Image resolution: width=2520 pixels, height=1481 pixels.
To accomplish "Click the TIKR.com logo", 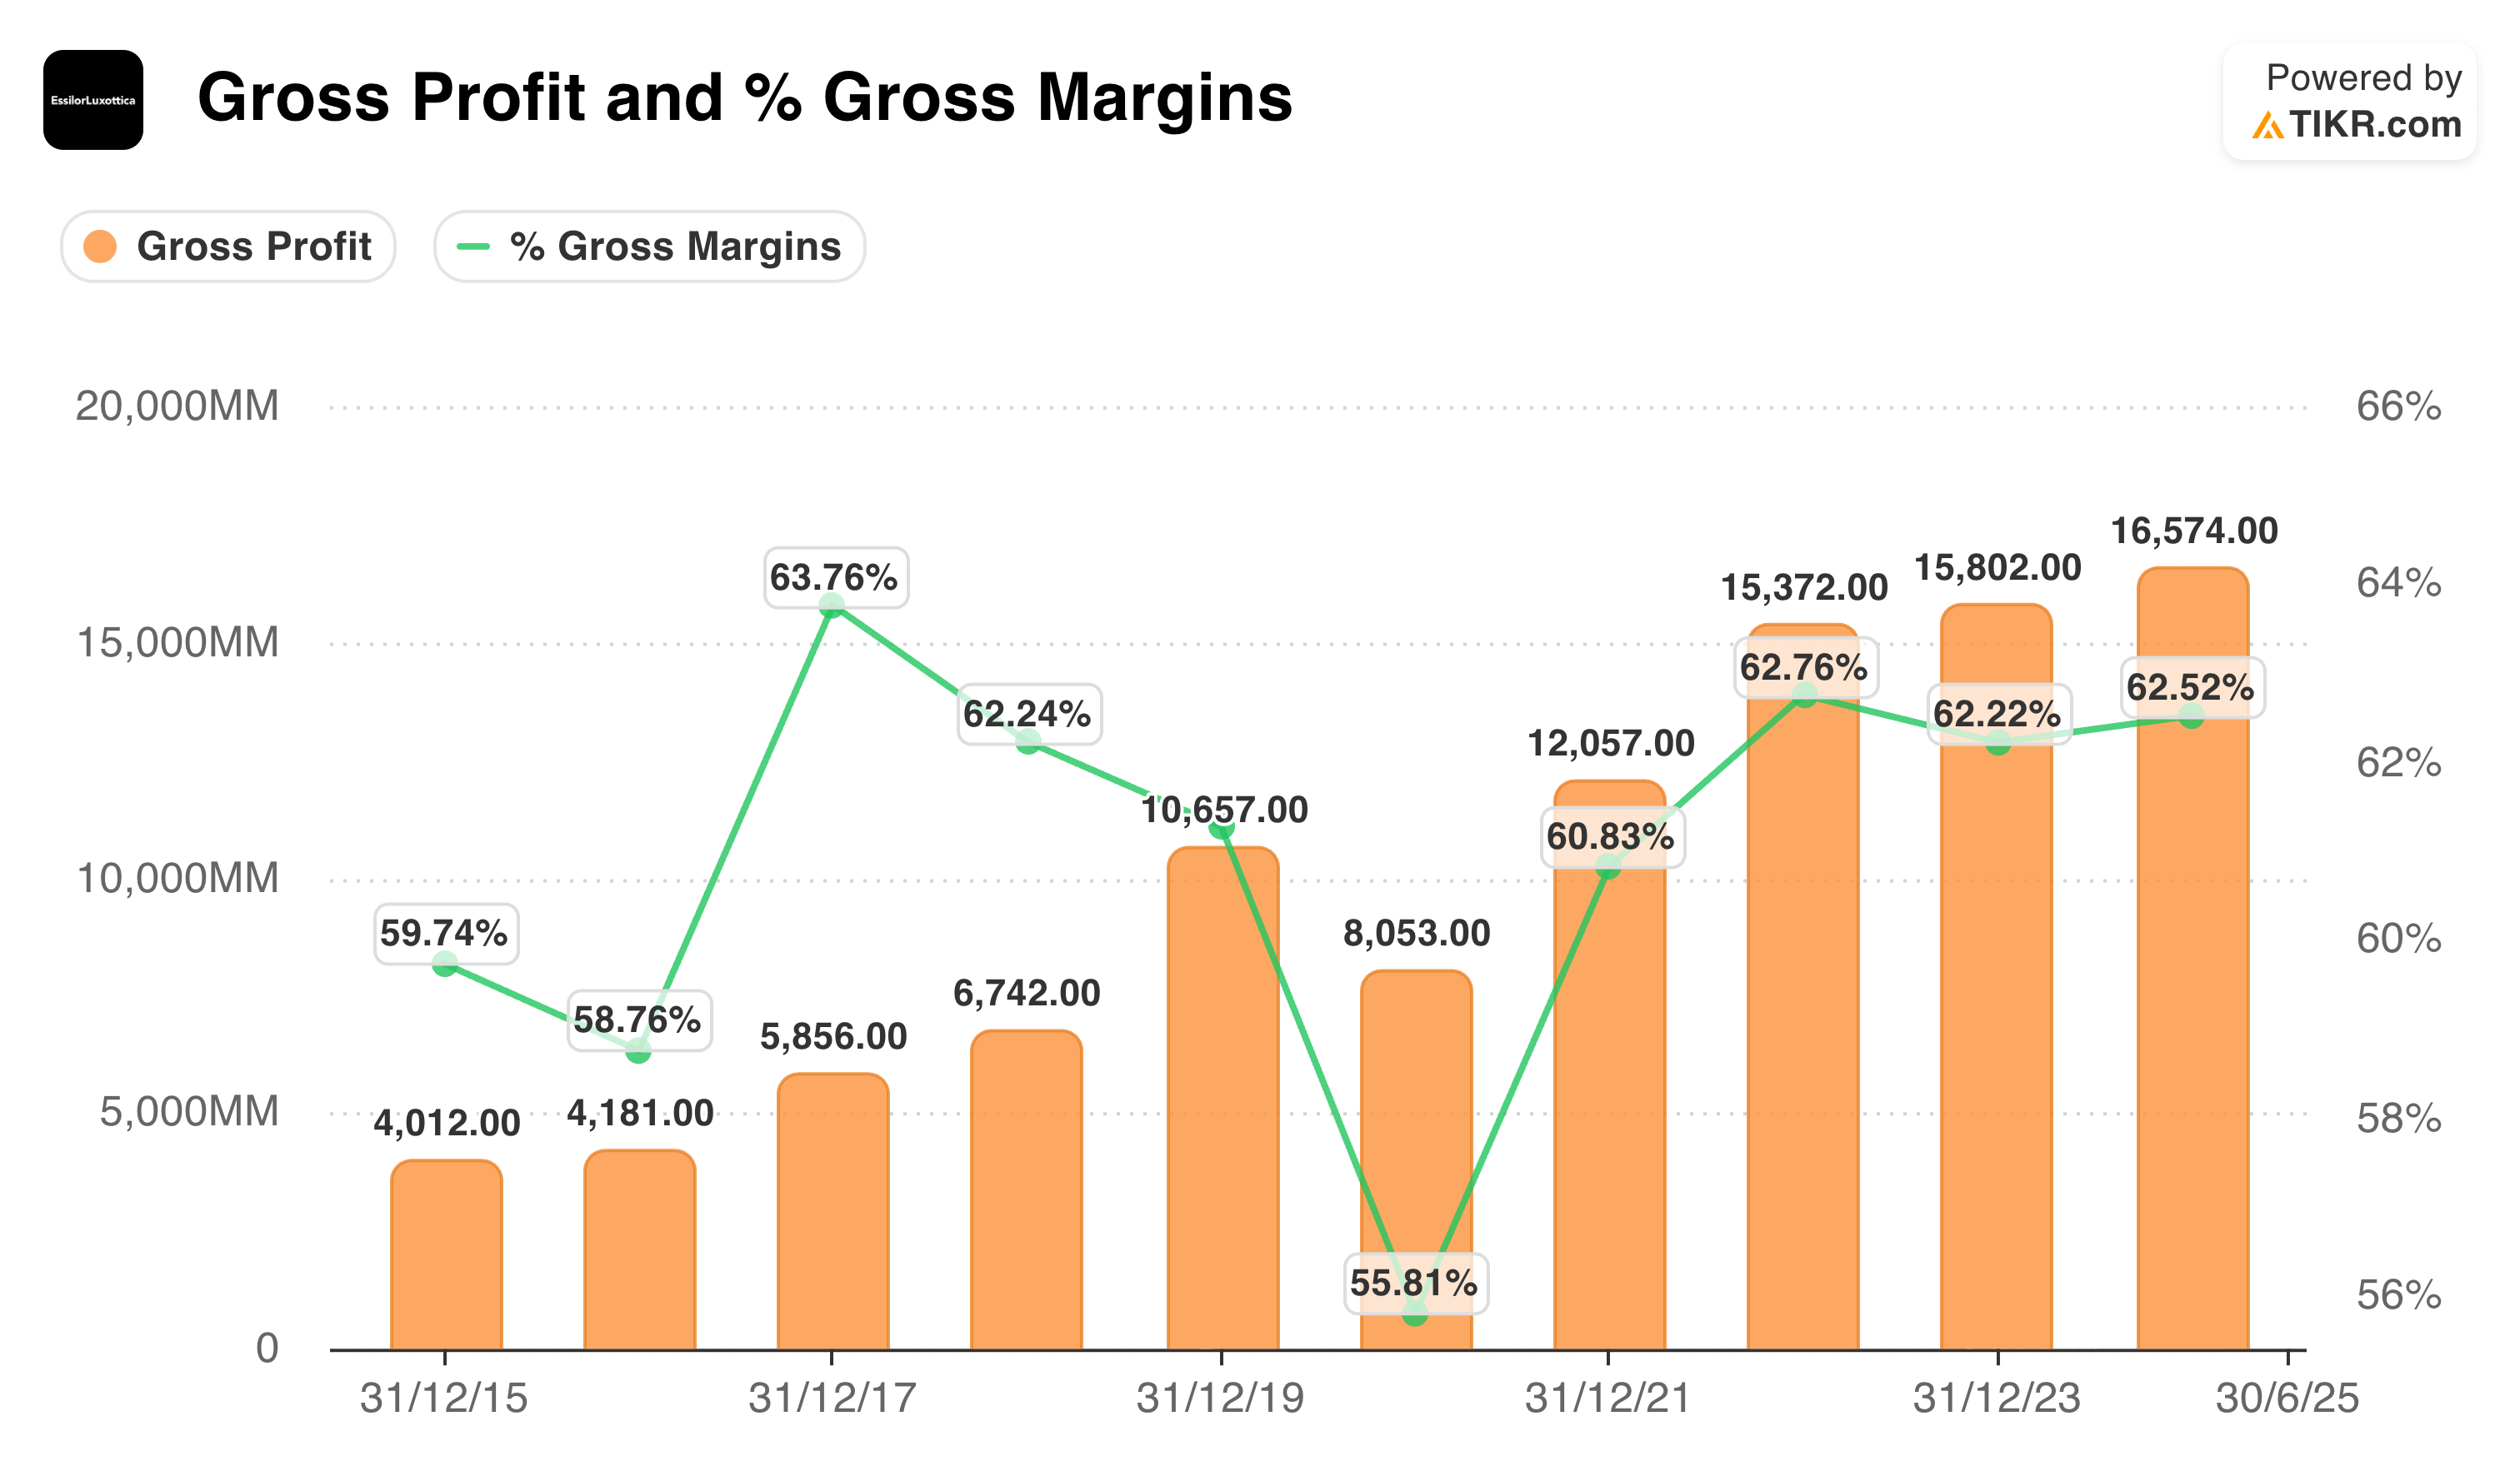I will [x=2357, y=125].
